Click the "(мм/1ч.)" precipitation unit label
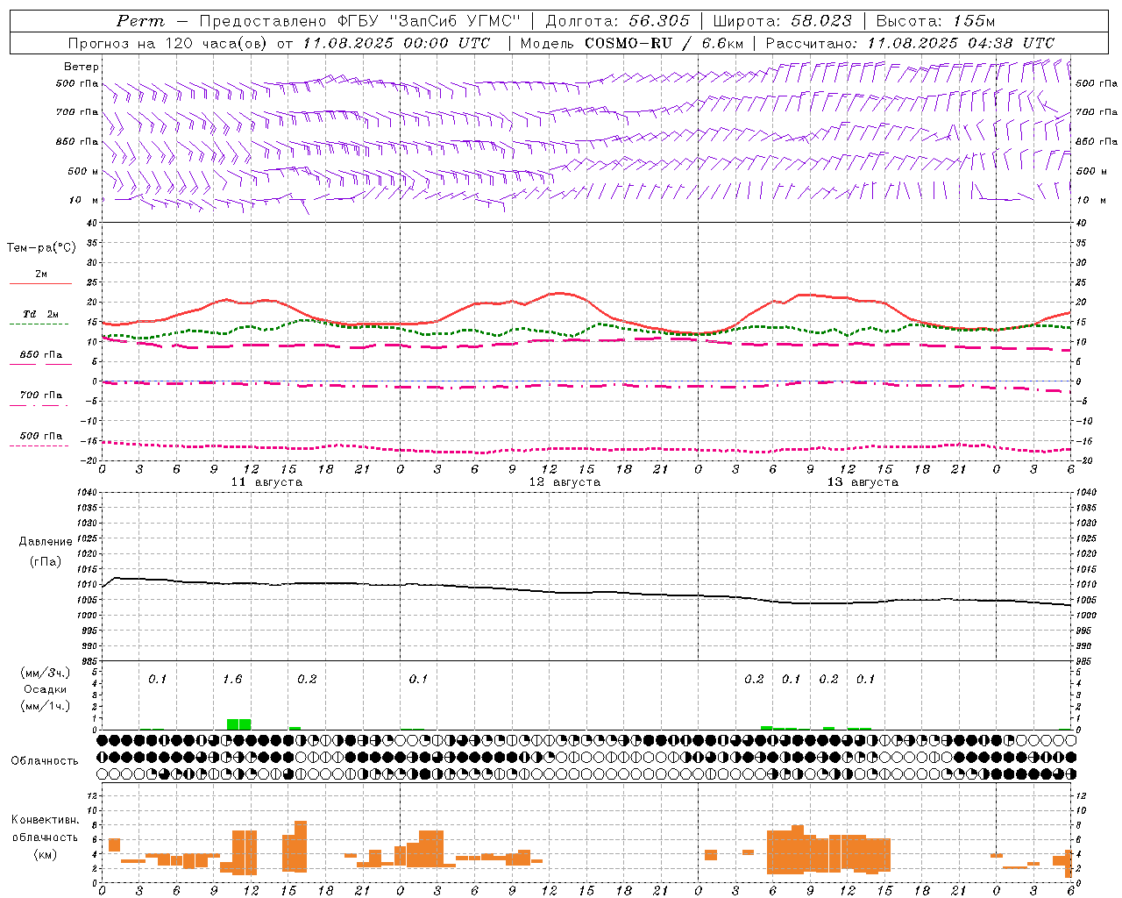Screen dimensions: 1122x898 coord(46,706)
